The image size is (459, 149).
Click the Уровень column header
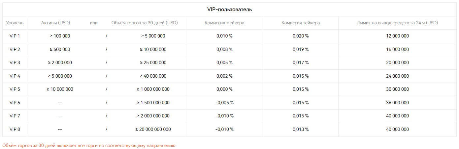15,23
